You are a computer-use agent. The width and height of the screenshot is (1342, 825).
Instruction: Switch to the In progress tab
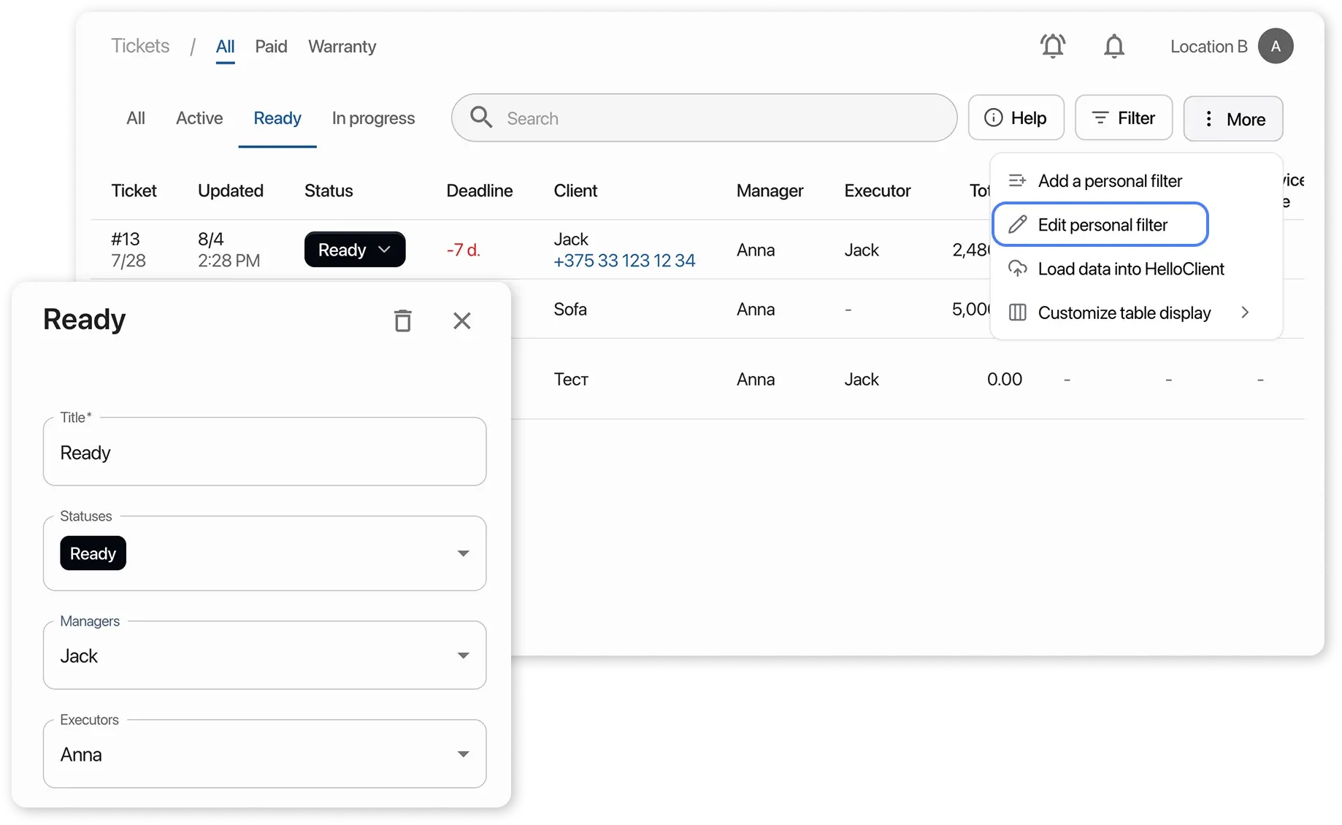[372, 118]
